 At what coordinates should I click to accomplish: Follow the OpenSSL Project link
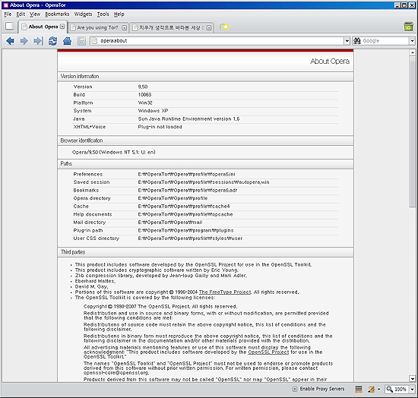coord(268,352)
